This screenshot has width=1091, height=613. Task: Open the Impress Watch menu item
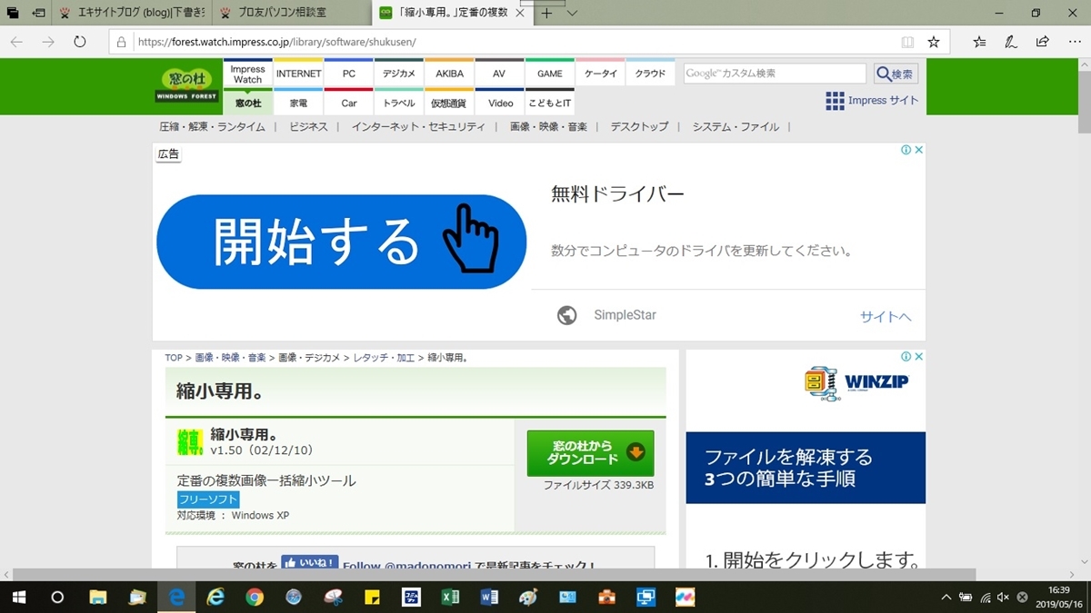pos(247,74)
